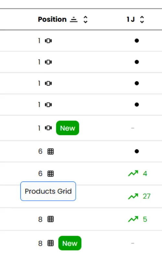Click the New badge in the position 8 row
Viewport: 162px width, 254px height.
pos(70,243)
